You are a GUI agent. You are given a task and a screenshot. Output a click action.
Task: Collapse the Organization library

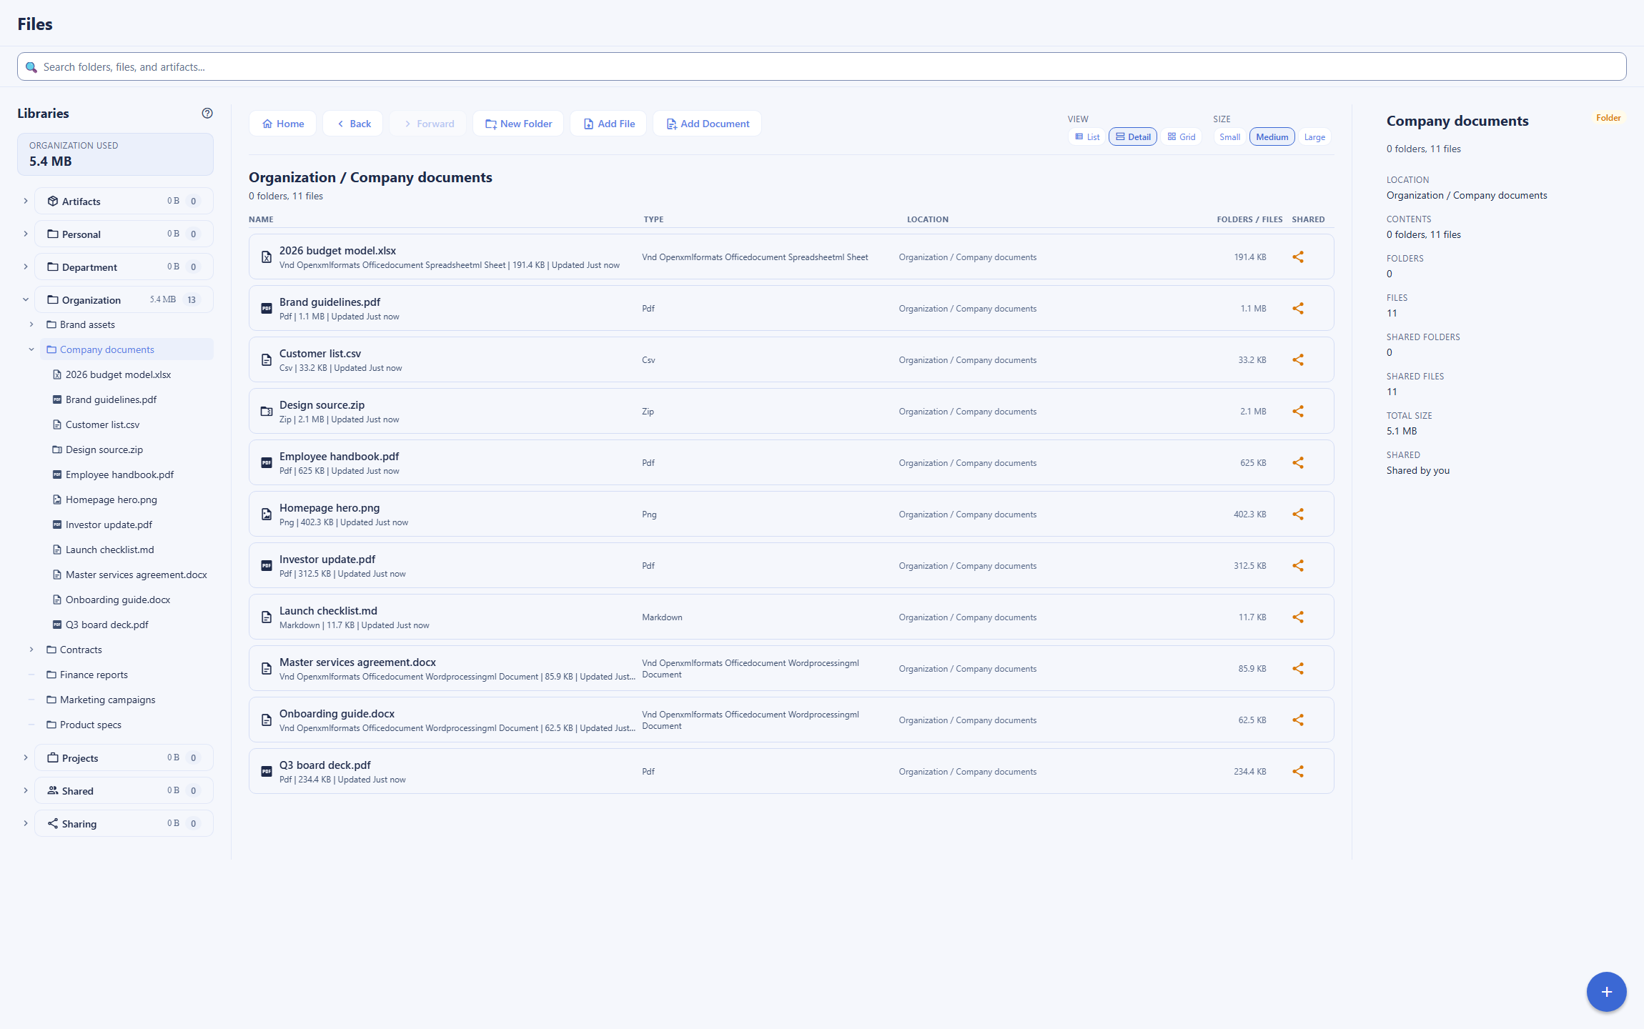(x=26, y=300)
